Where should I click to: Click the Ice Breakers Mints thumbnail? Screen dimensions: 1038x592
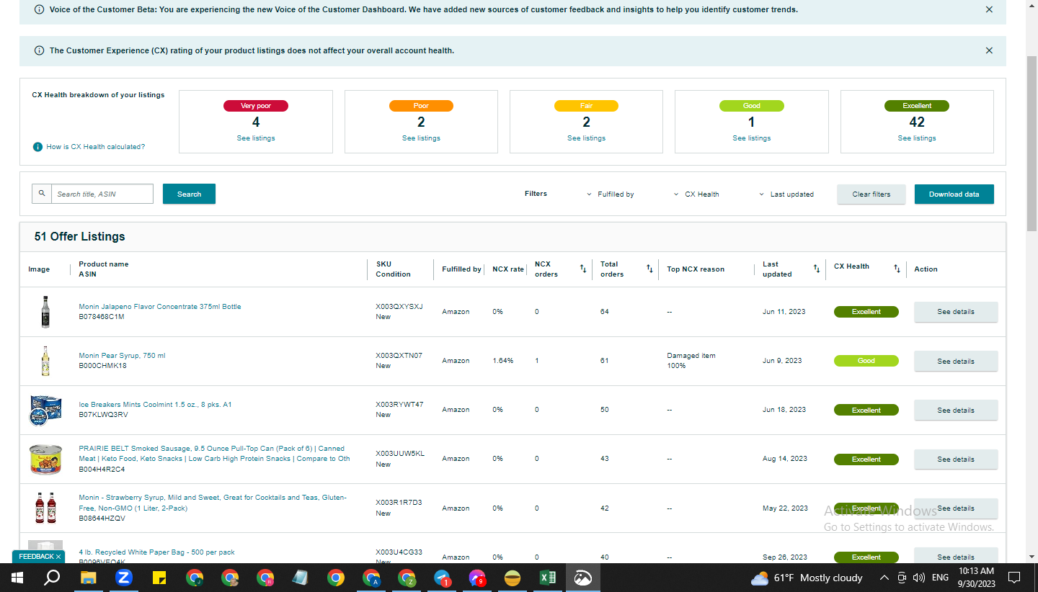tap(45, 410)
